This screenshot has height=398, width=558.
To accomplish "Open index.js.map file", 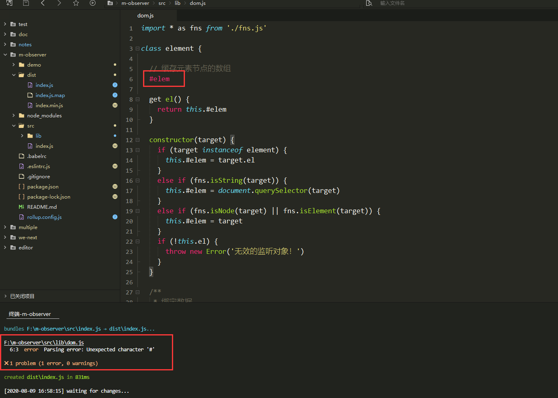I will 50,95.
